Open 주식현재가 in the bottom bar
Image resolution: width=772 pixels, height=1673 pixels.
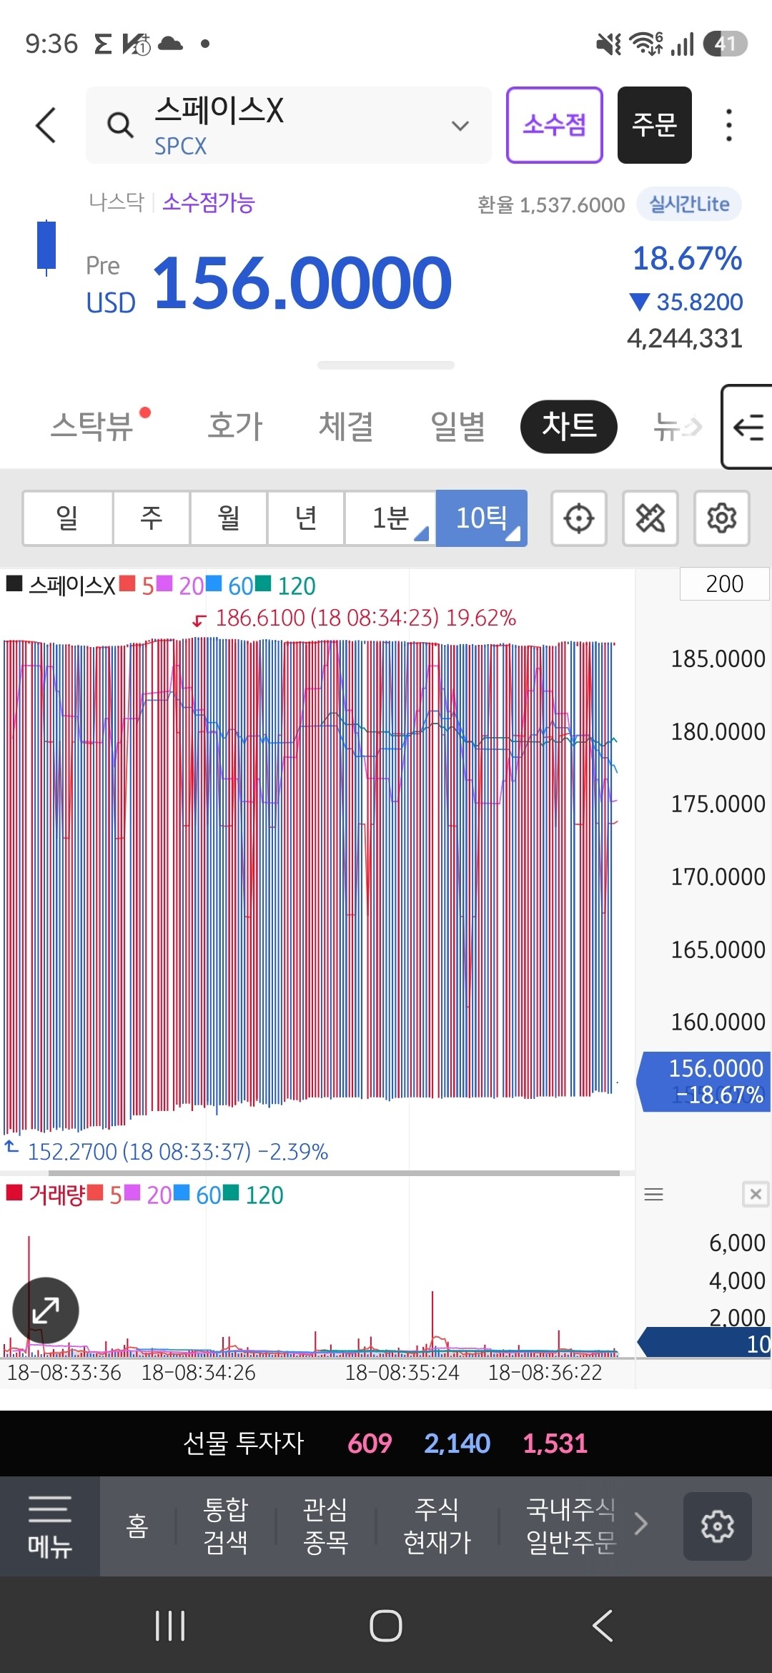[x=437, y=1526]
